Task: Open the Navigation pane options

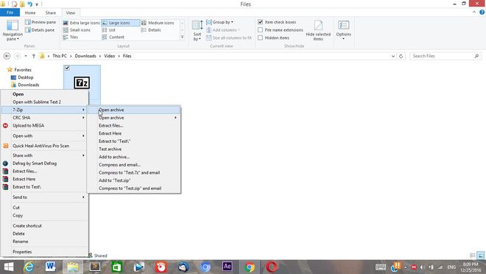Action: (13, 30)
